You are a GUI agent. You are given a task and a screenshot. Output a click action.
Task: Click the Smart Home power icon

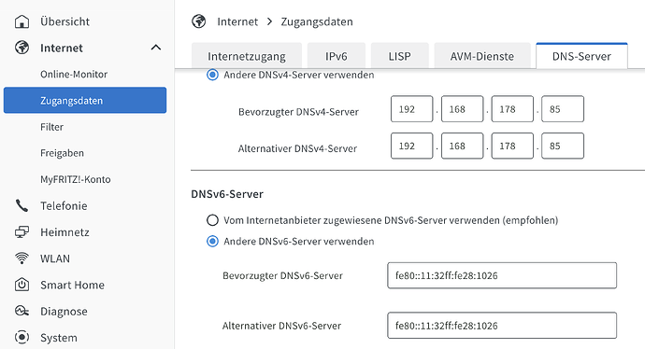coord(21,285)
